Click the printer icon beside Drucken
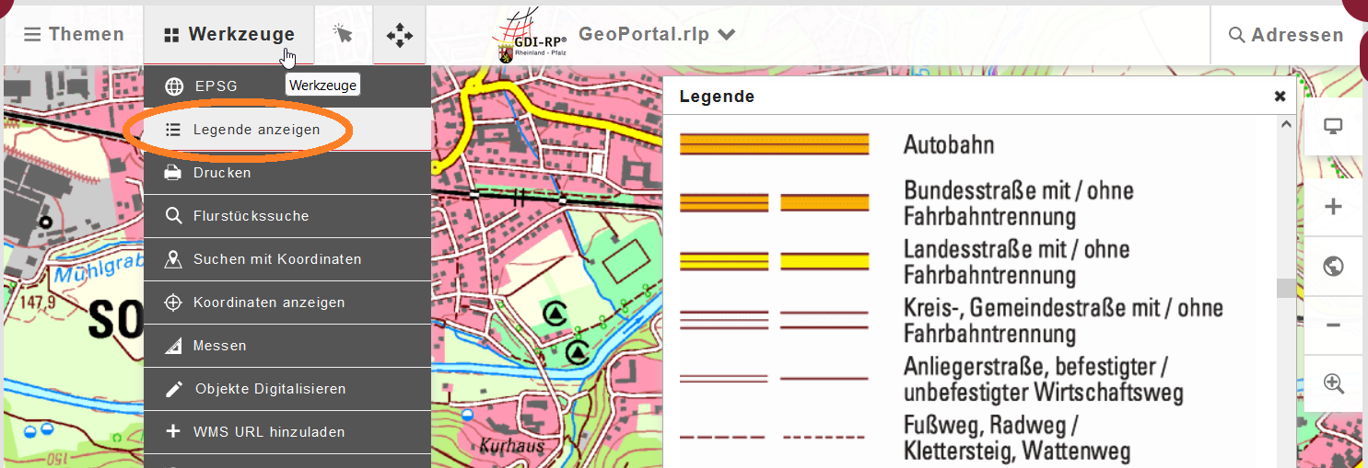1368x468 pixels. tap(173, 173)
